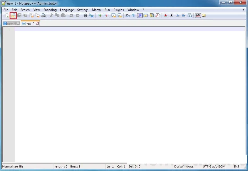Screen dimensions: 248x171
Task: Click the Close All documents toolbar icon
Action: pos(37,16)
